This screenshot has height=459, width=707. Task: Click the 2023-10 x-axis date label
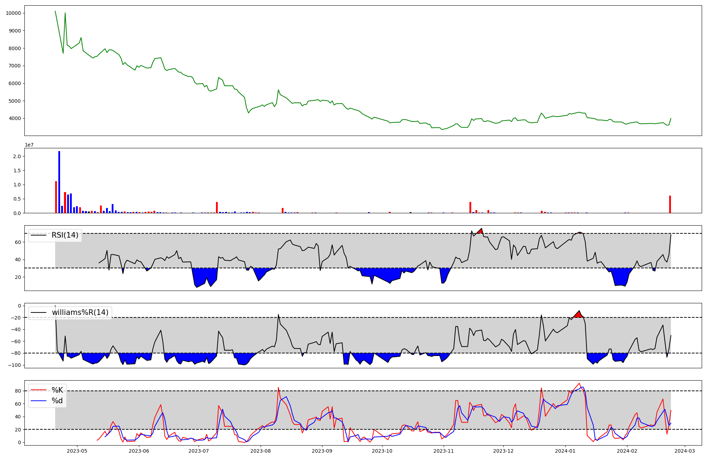coord(382,451)
